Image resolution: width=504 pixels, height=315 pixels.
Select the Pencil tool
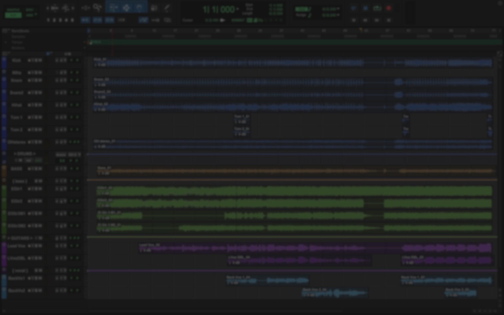[x=167, y=8]
